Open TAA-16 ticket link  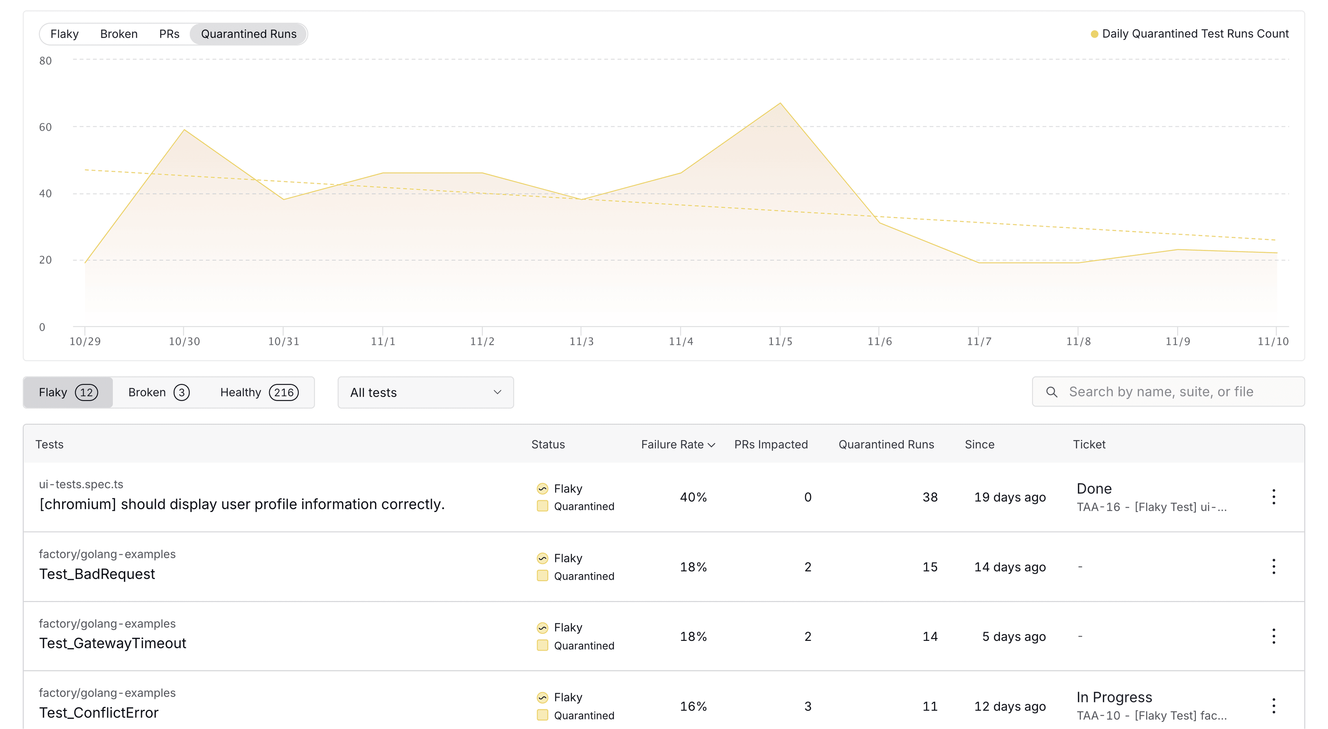tap(1151, 507)
